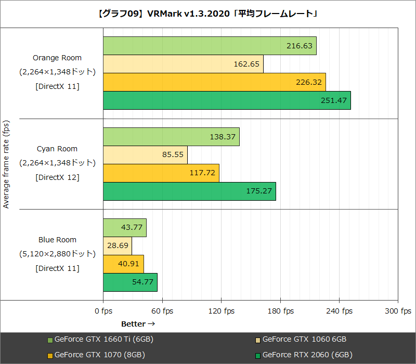Click the Better arrow label
This screenshot has height=364, width=416.
137,323
